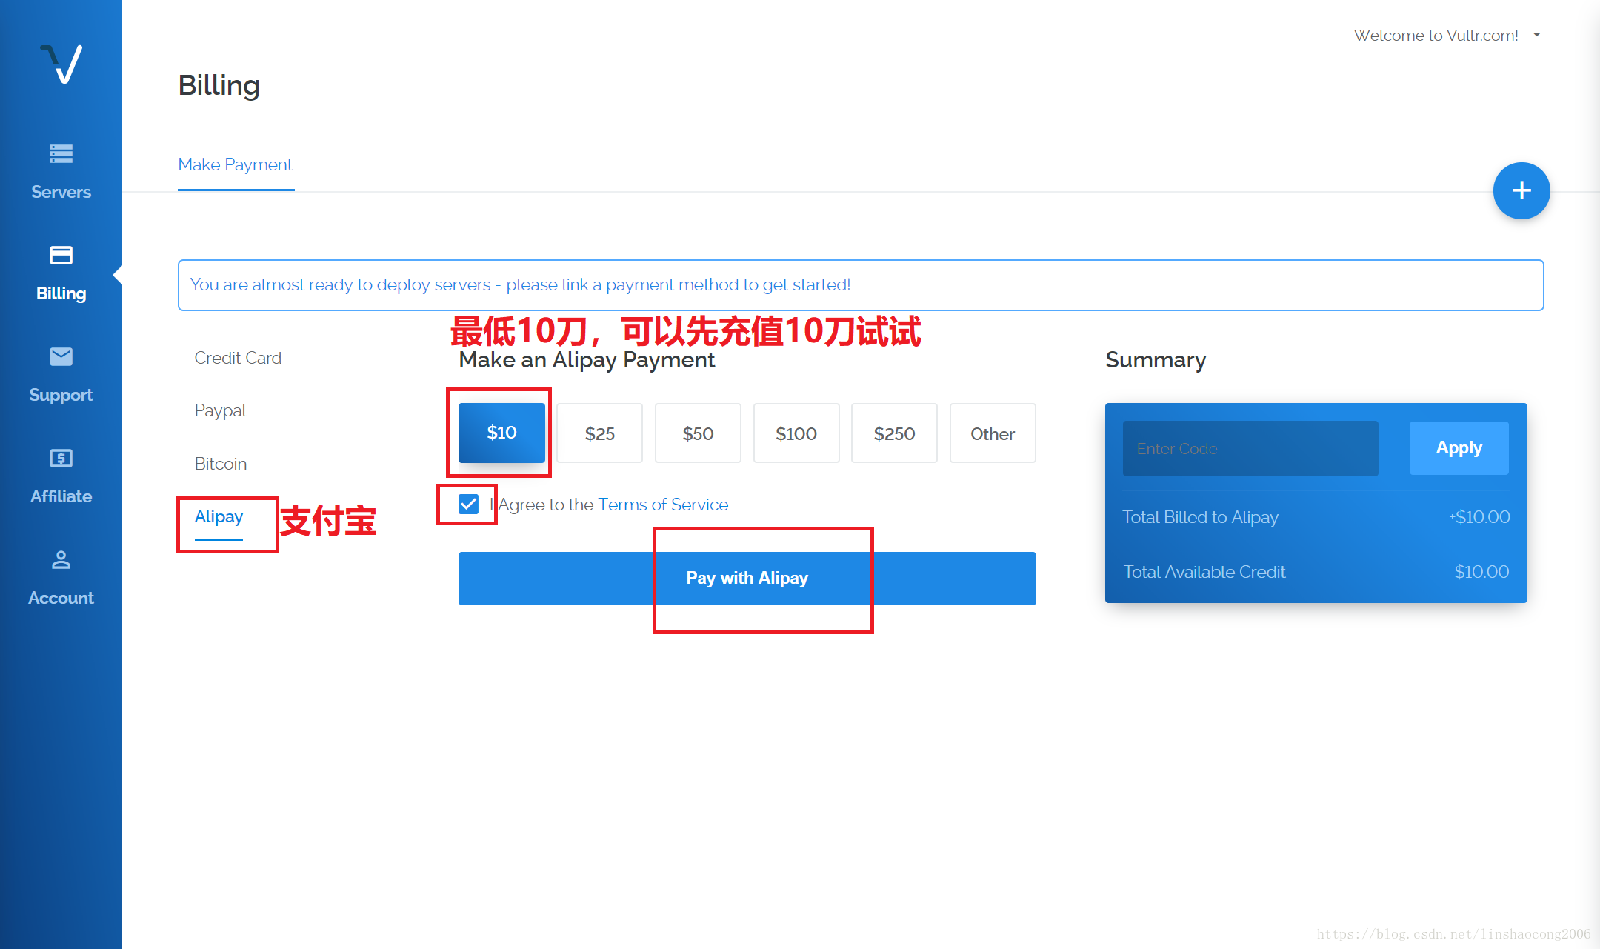Open the Terms of Service link

coord(662,505)
